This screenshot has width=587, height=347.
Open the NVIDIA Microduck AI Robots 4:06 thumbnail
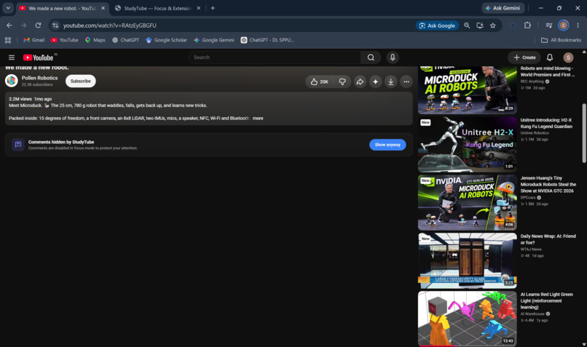(468, 203)
